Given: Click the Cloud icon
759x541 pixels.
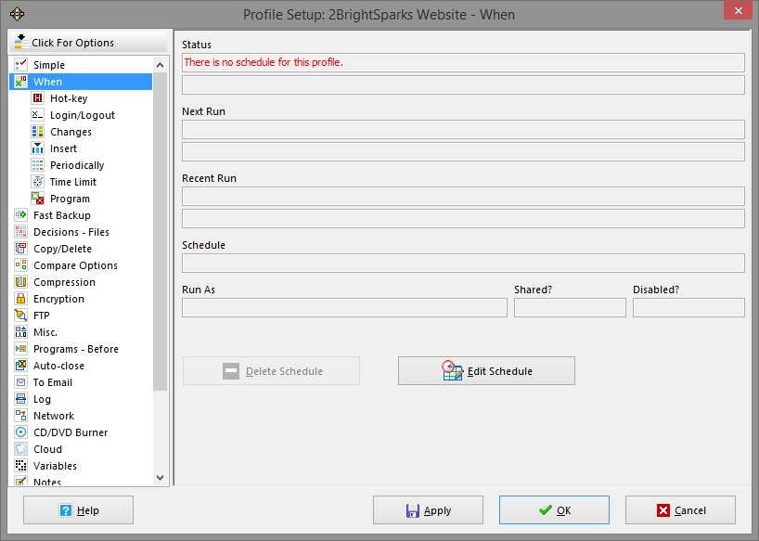Looking at the screenshot, I should tap(20, 448).
